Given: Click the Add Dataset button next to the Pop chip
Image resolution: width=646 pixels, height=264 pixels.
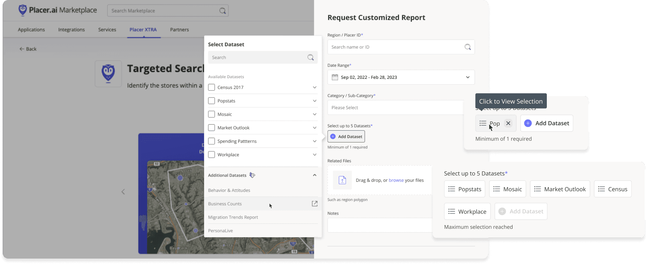Looking at the screenshot, I should point(546,123).
